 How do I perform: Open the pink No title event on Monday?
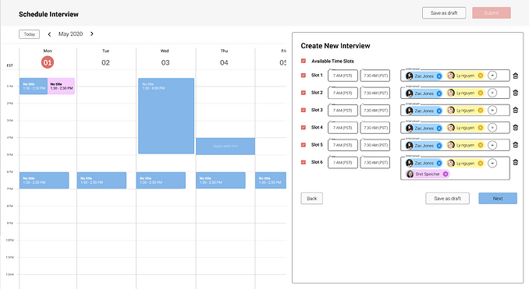tap(62, 86)
